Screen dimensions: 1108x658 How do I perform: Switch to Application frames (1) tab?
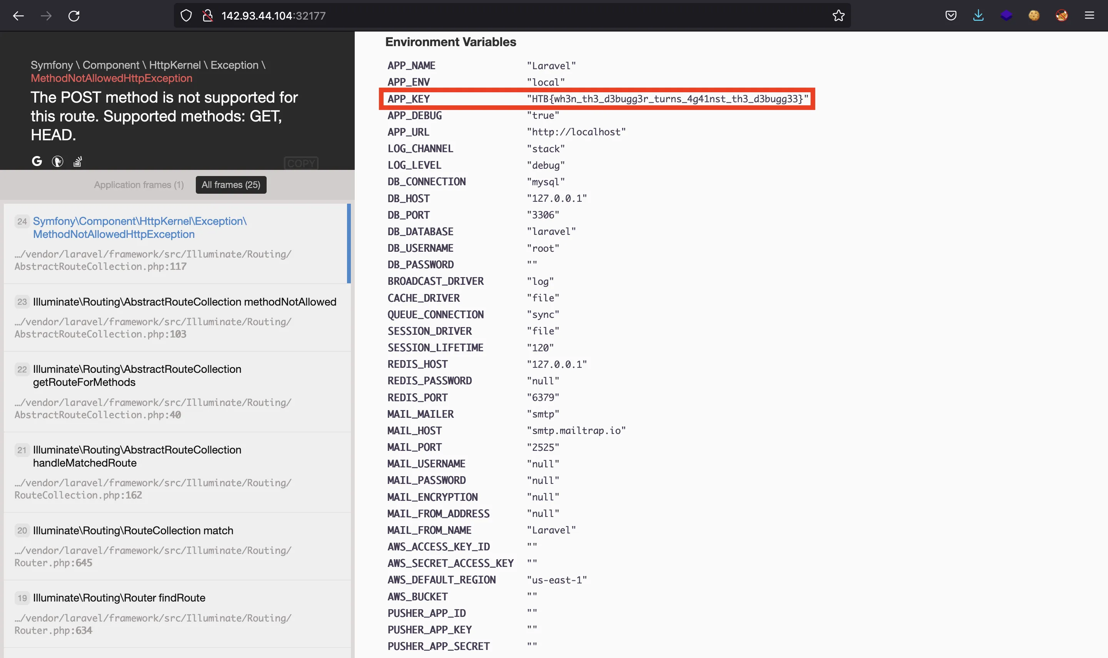click(x=138, y=185)
